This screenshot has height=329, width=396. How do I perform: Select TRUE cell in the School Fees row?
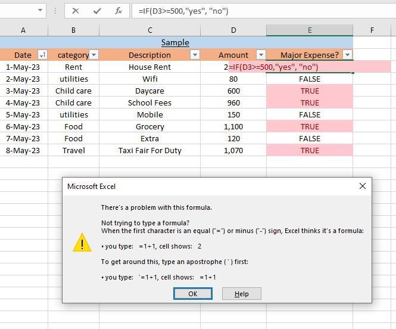(310, 103)
